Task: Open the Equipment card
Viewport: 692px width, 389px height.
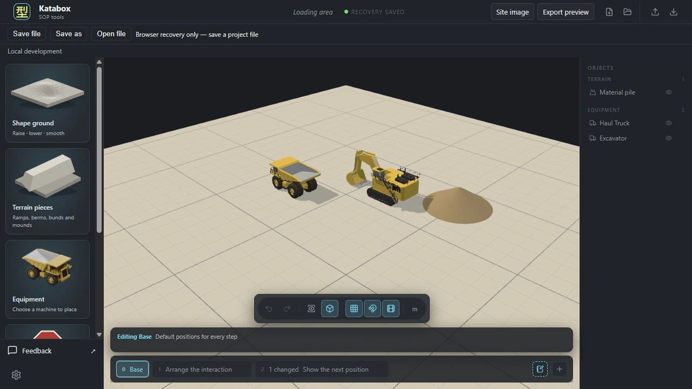Action: pos(48,279)
